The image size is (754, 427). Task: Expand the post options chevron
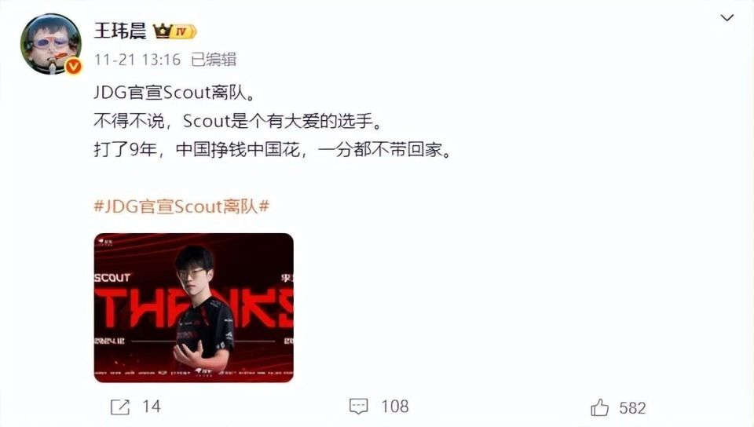[x=727, y=18]
